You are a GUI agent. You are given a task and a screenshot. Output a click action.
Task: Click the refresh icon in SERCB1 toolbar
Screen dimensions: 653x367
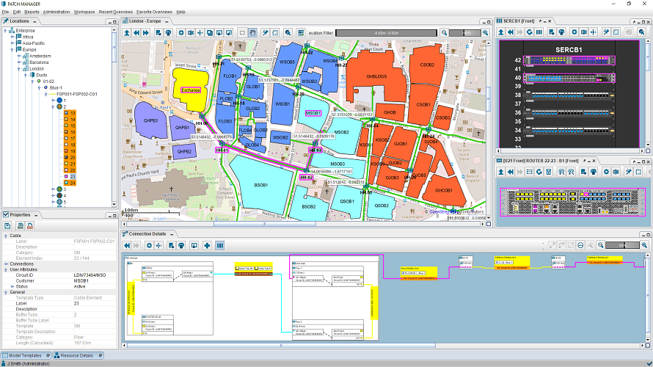point(529,32)
